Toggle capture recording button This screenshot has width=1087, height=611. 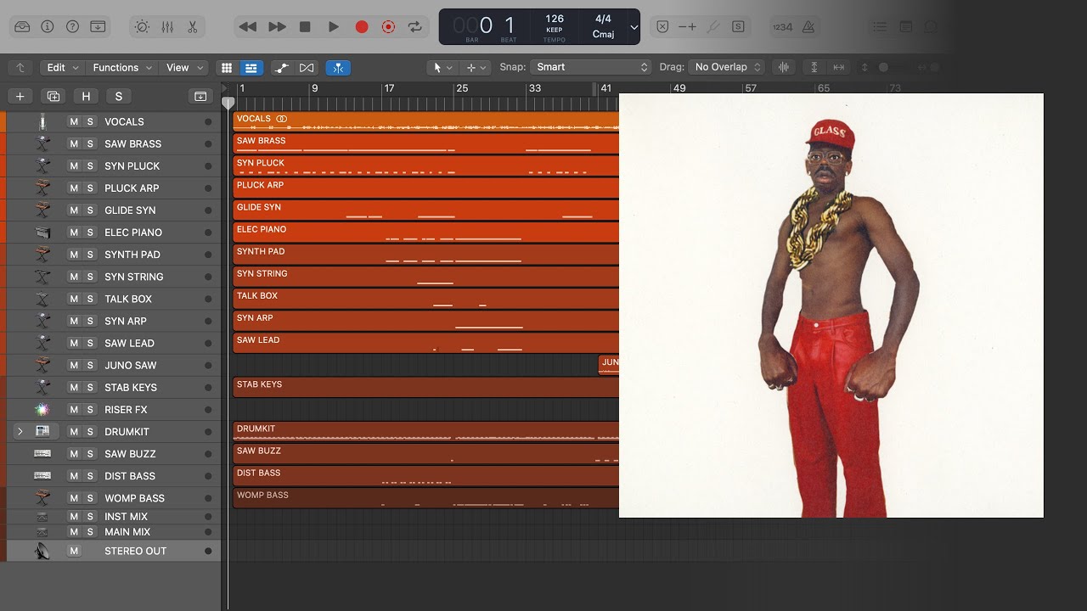click(388, 27)
